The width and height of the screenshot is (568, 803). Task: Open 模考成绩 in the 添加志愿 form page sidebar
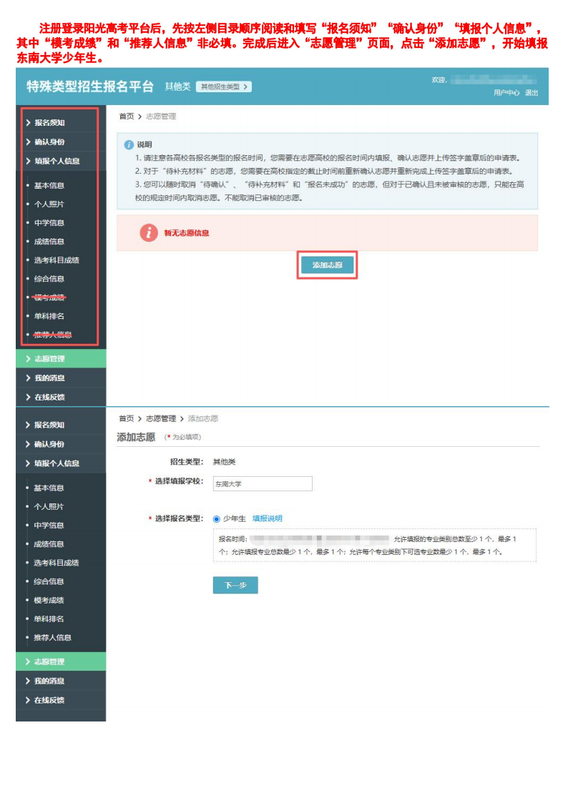tap(49, 600)
